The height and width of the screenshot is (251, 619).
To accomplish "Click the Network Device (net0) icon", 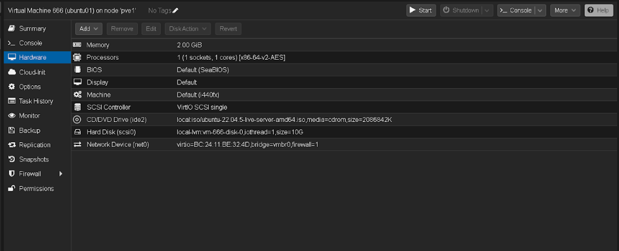I will [77, 144].
